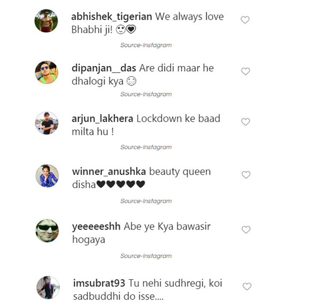Like abhishek_tigerian's comment with the heart
Screen dimensions: 320x307
coord(245,20)
